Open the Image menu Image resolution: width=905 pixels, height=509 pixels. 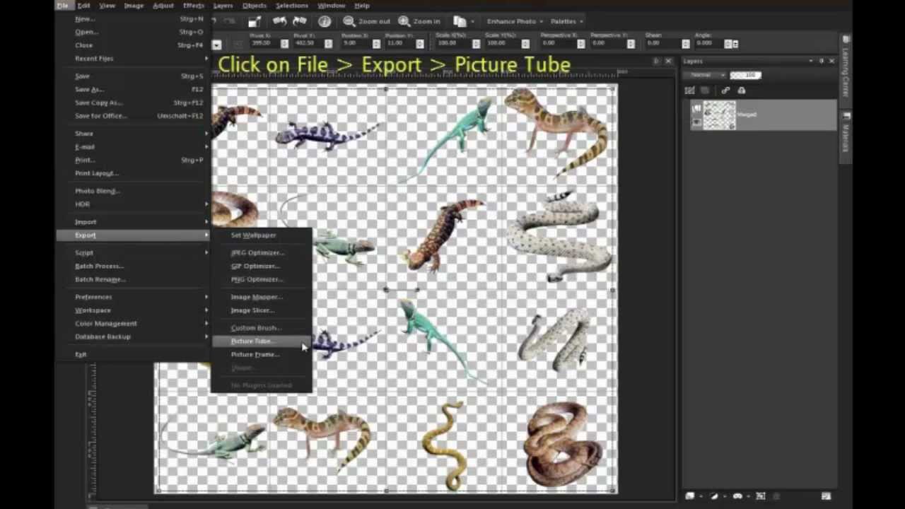(x=134, y=6)
